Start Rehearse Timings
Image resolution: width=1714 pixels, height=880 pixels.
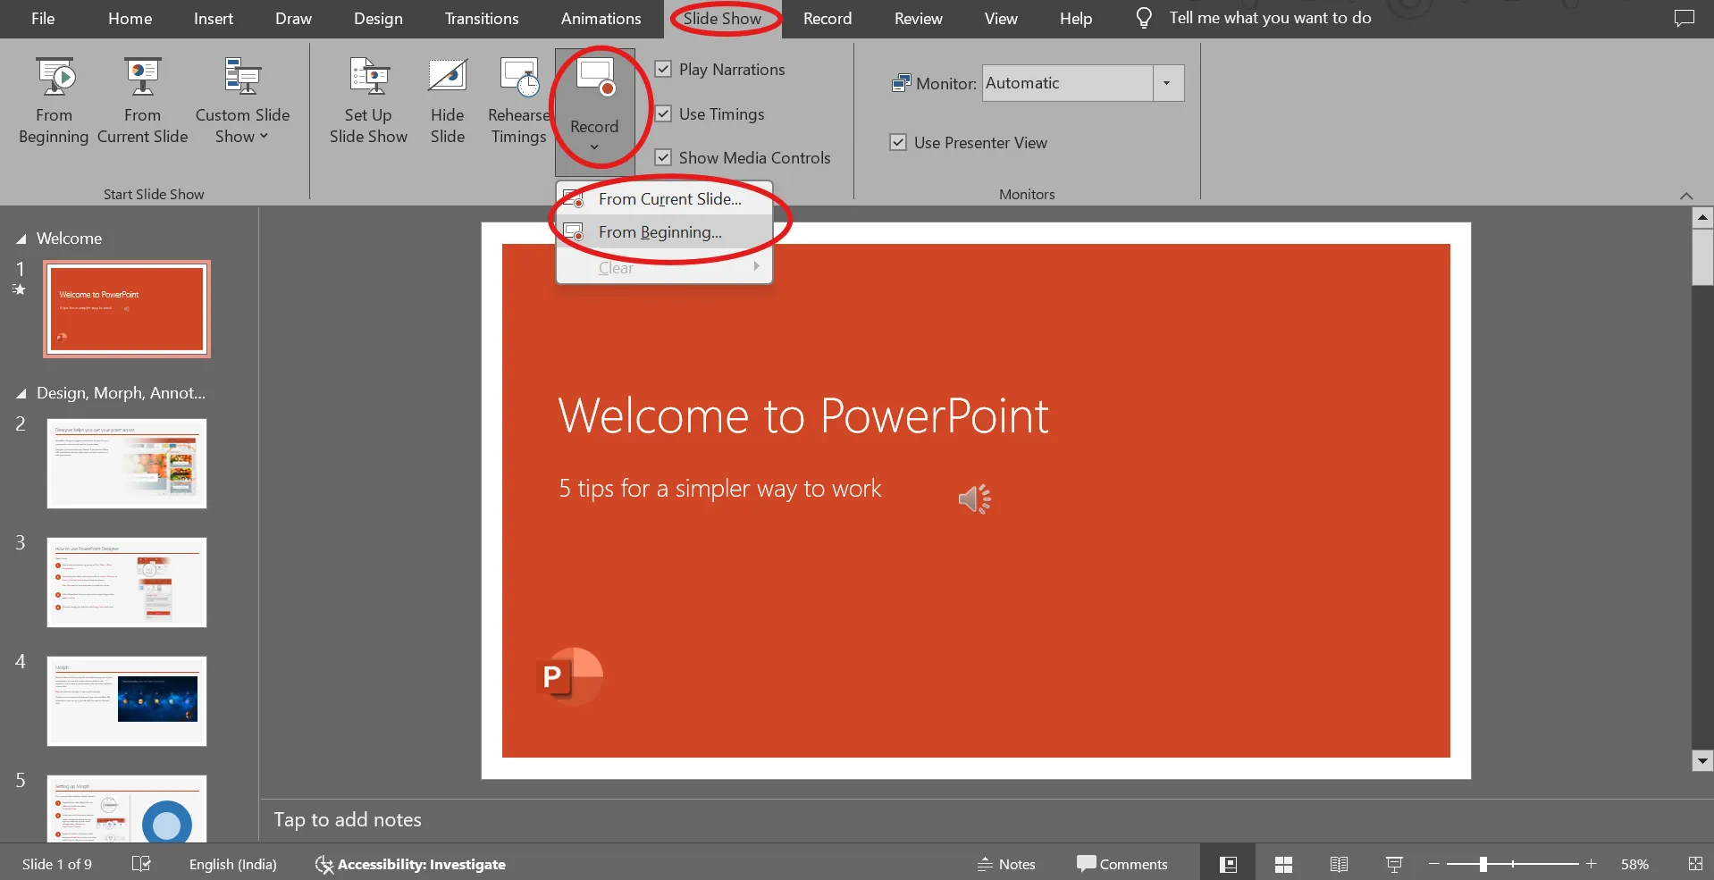click(518, 100)
